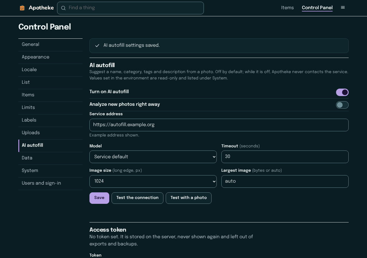Click the Timeout seconds field
Image resolution: width=367 pixels, height=258 pixels.
point(285,157)
